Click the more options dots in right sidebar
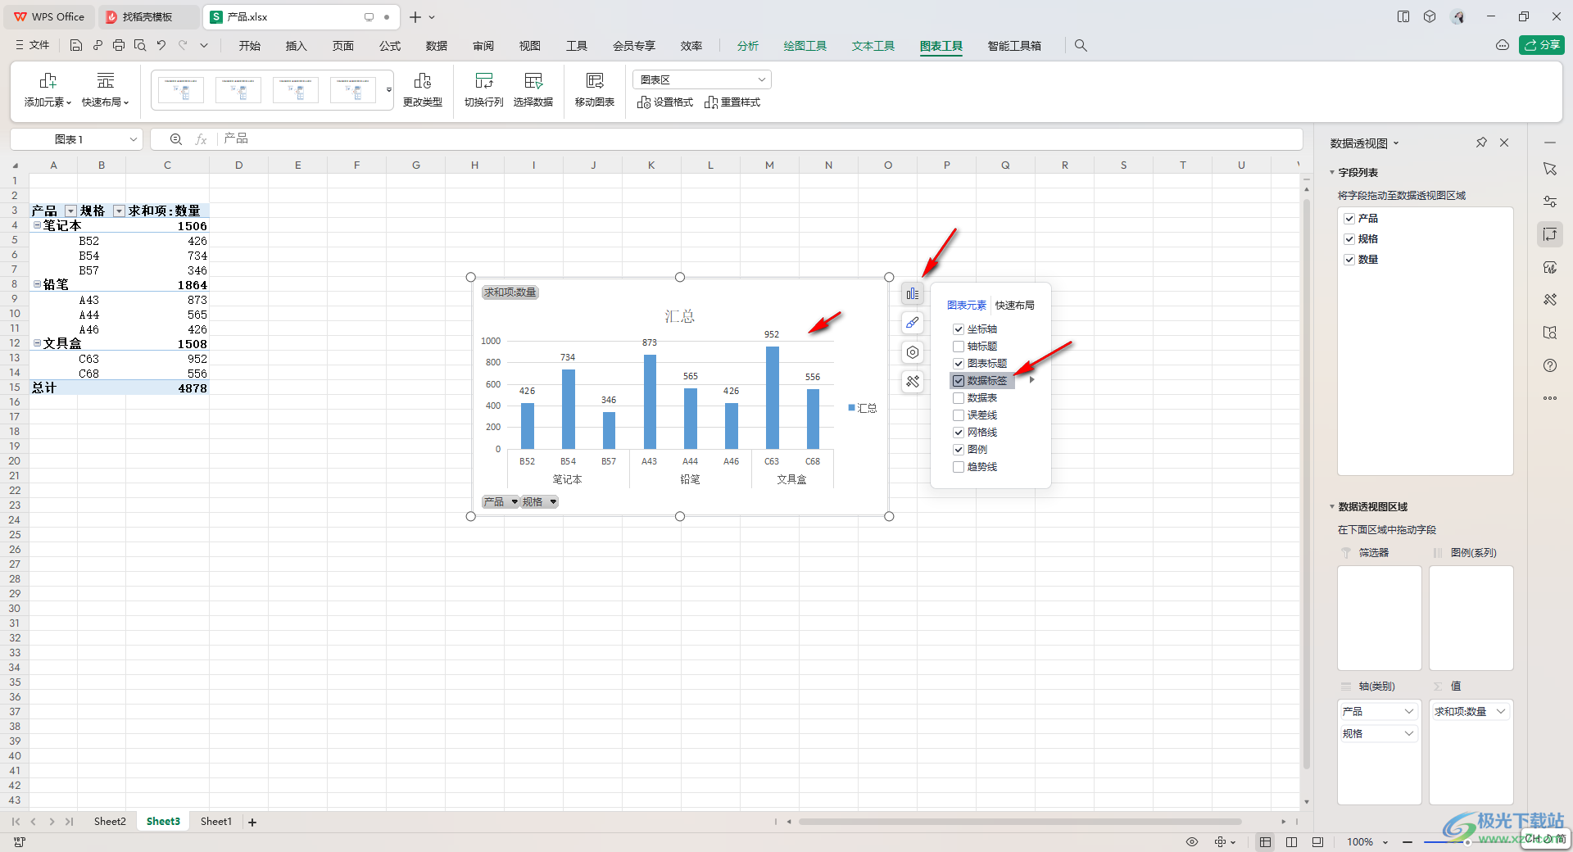Viewport: 1573px width, 852px height. pos(1550,398)
